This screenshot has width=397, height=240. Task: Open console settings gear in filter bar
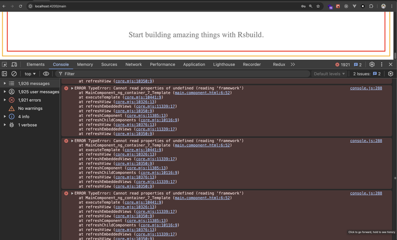coord(390,74)
